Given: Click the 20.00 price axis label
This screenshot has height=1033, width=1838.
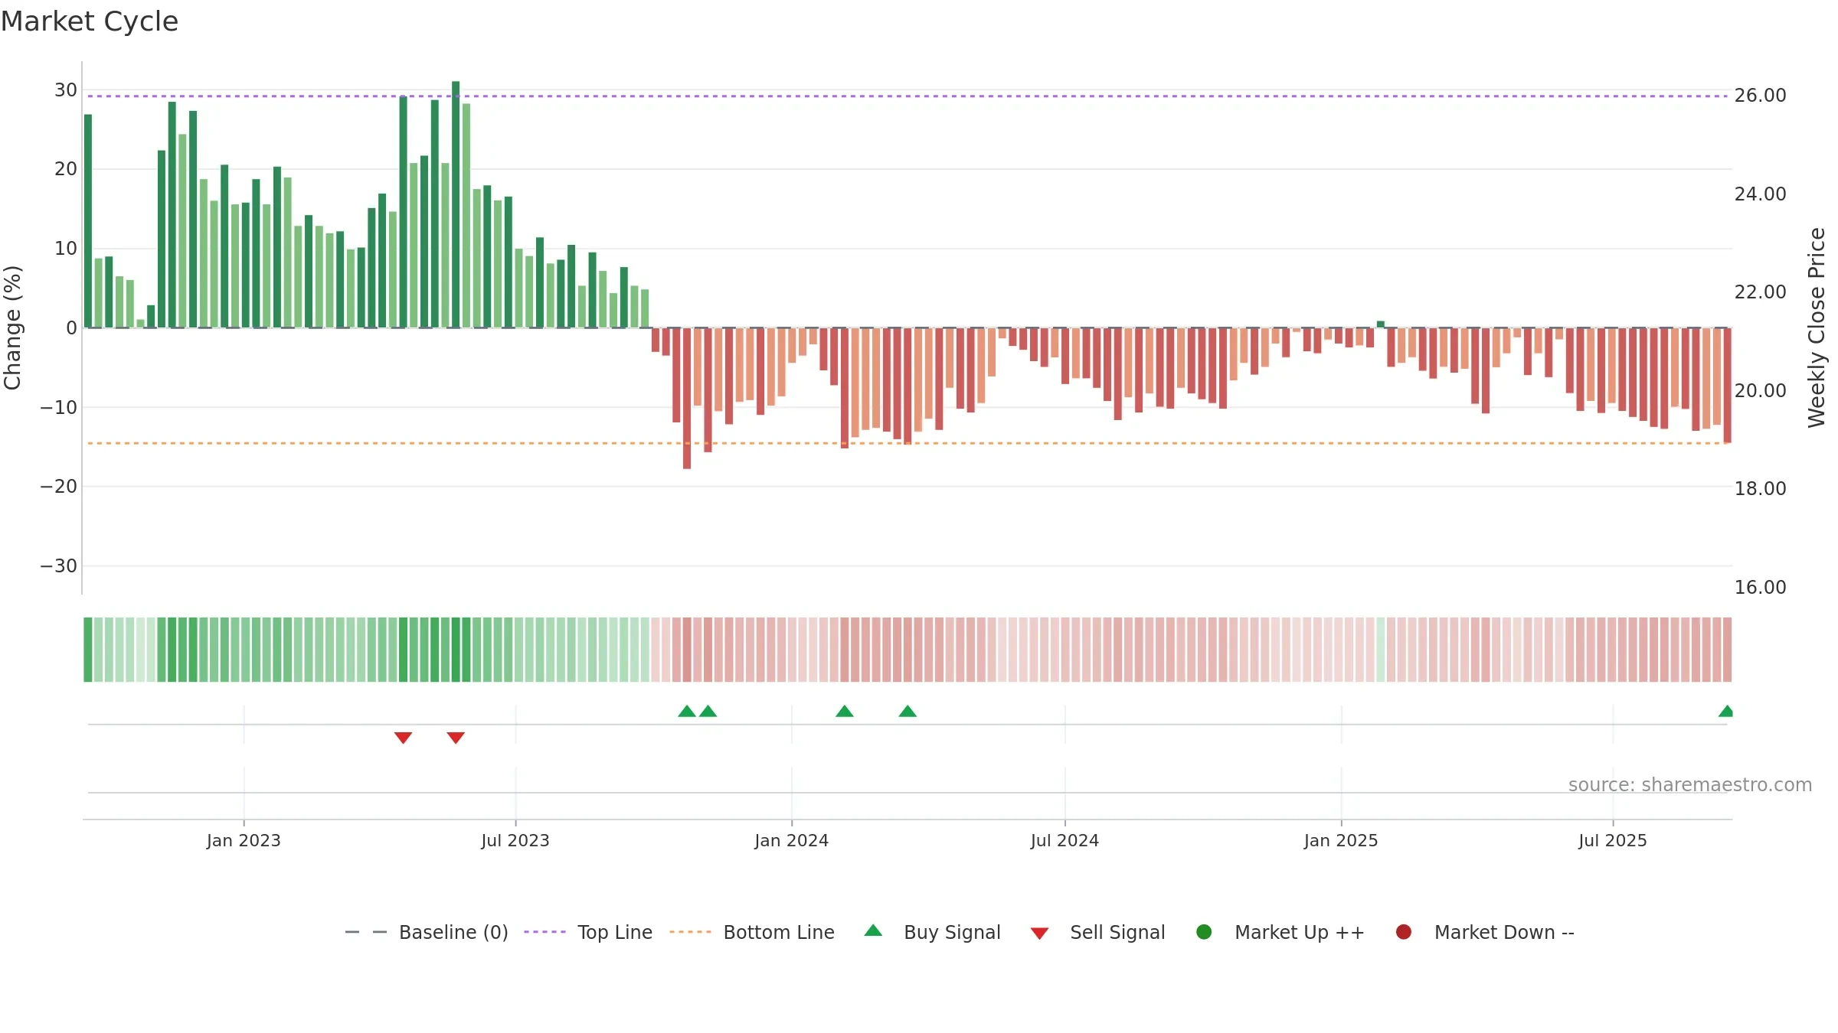Looking at the screenshot, I should click(x=1760, y=391).
